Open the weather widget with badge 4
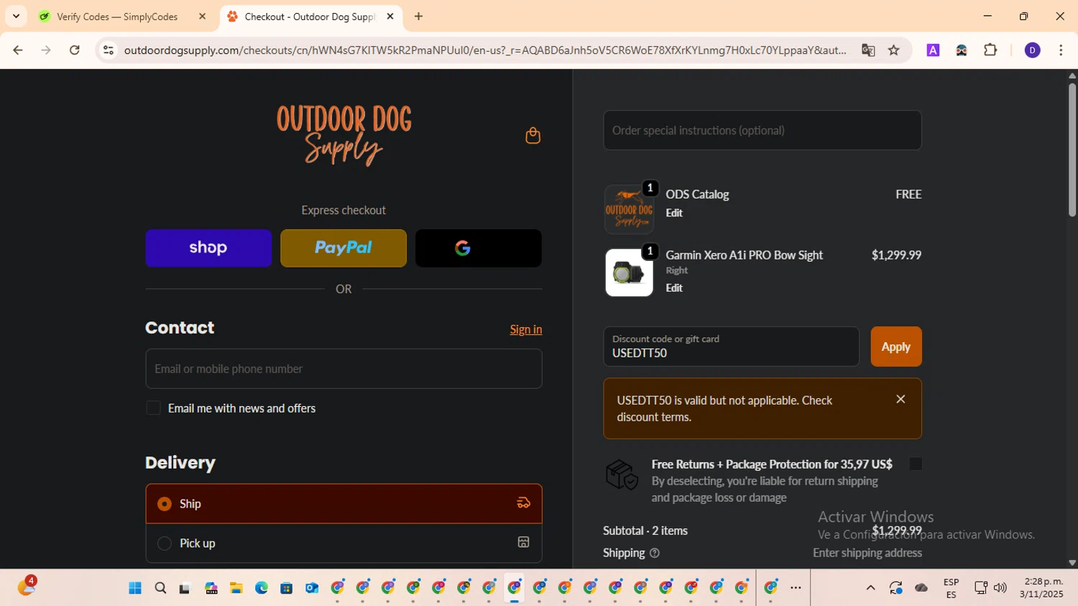1078x606 pixels. (x=27, y=587)
